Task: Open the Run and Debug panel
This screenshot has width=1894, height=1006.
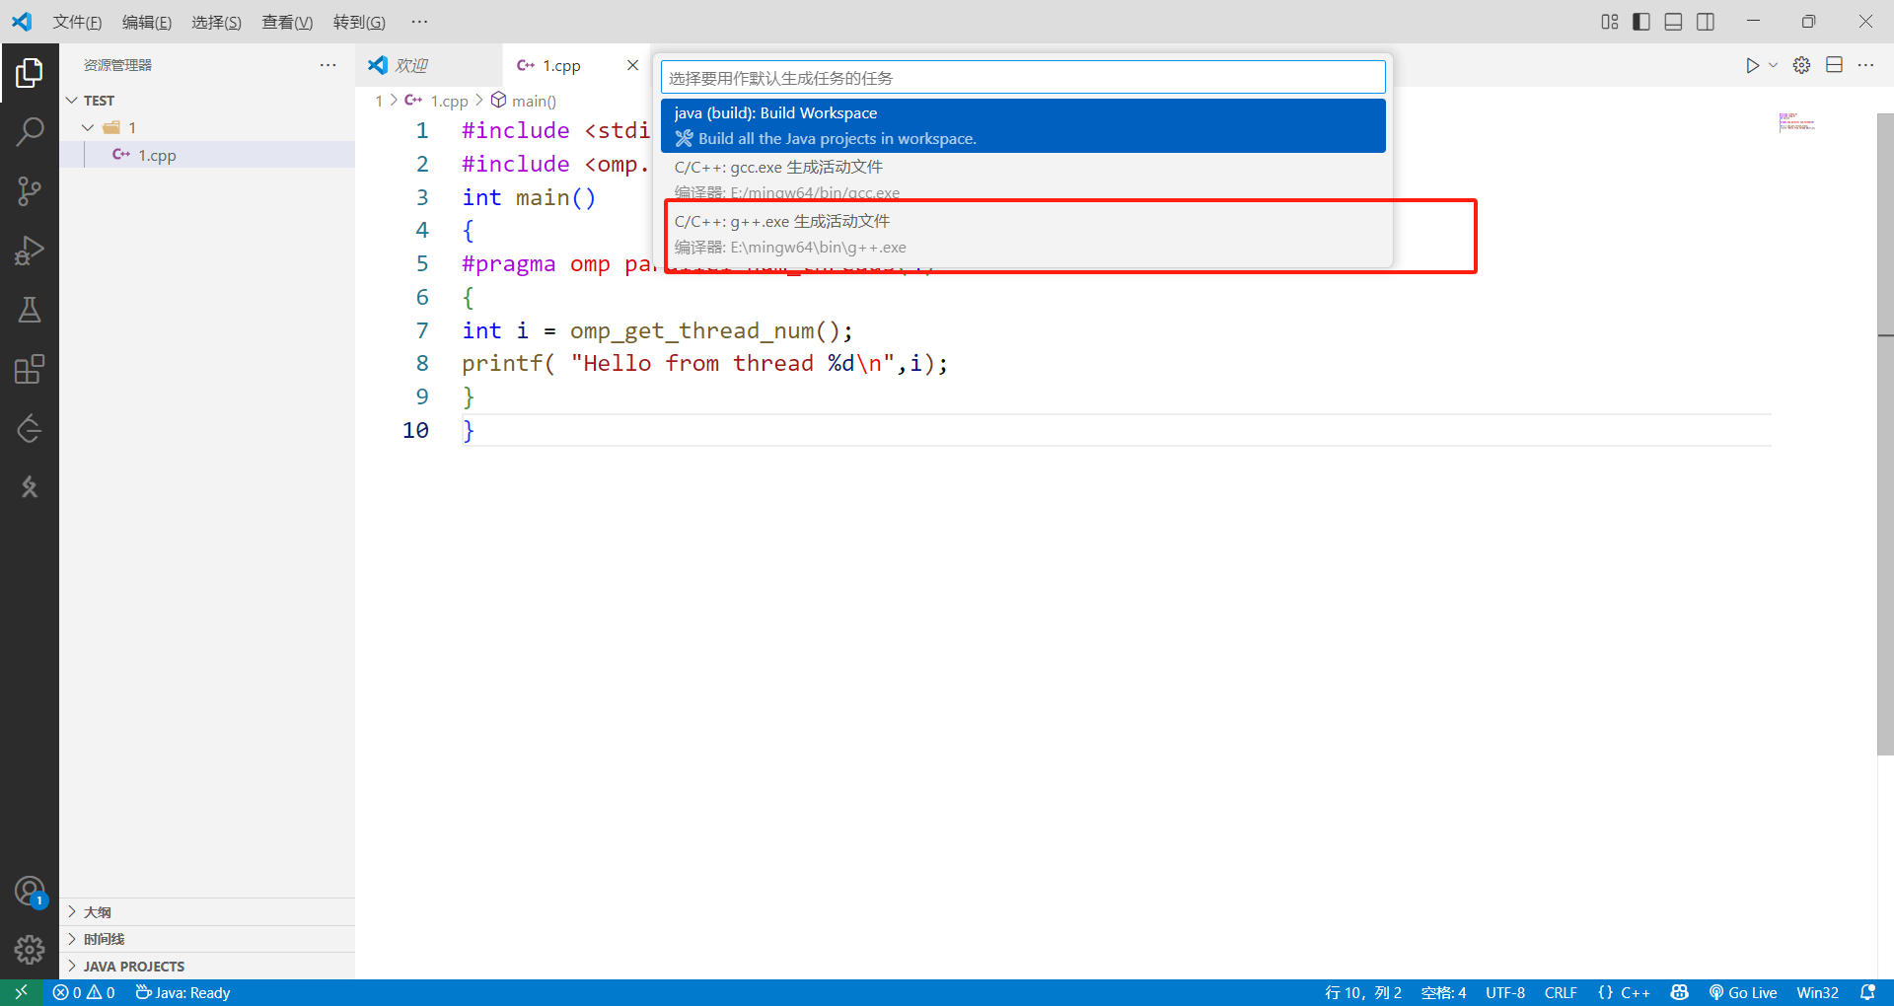Action: click(30, 251)
